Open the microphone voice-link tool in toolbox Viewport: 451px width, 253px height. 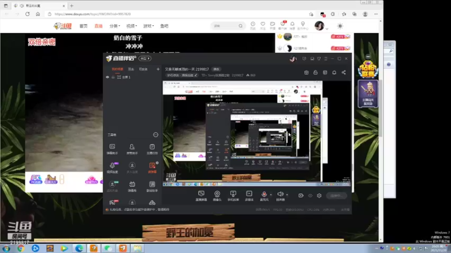point(112,168)
